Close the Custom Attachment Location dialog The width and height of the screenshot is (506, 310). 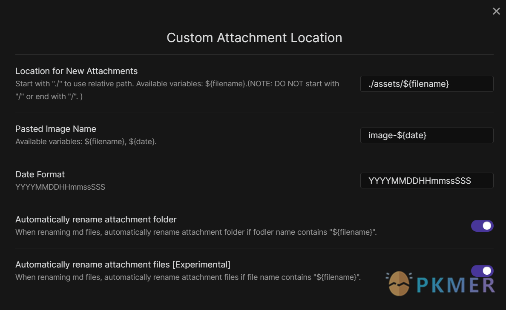click(496, 11)
